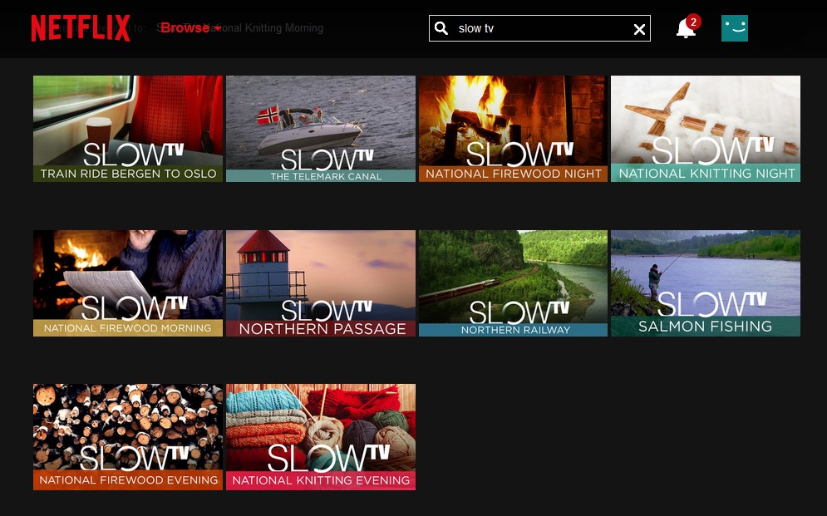Image resolution: width=827 pixels, height=516 pixels.
Task: Click the search magnifying glass icon
Action: 441,28
